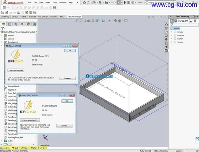Expand the Furniture library folder
Screen dimensions: 199x152
(172, 35)
